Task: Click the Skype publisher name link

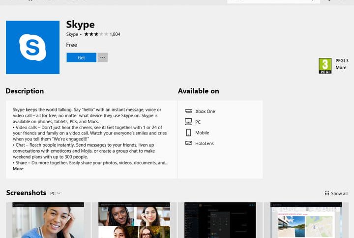Action: tap(72, 34)
